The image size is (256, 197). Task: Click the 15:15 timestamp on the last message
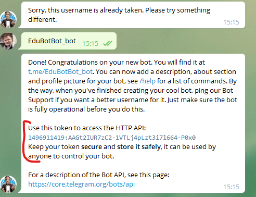(231, 187)
